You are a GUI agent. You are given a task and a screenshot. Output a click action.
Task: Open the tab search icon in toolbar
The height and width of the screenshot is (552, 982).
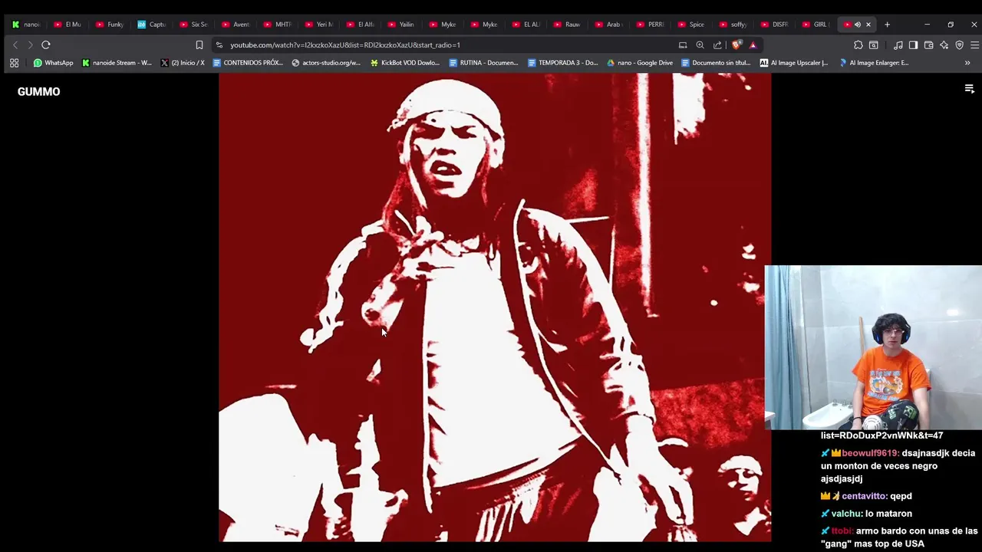coord(873,44)
